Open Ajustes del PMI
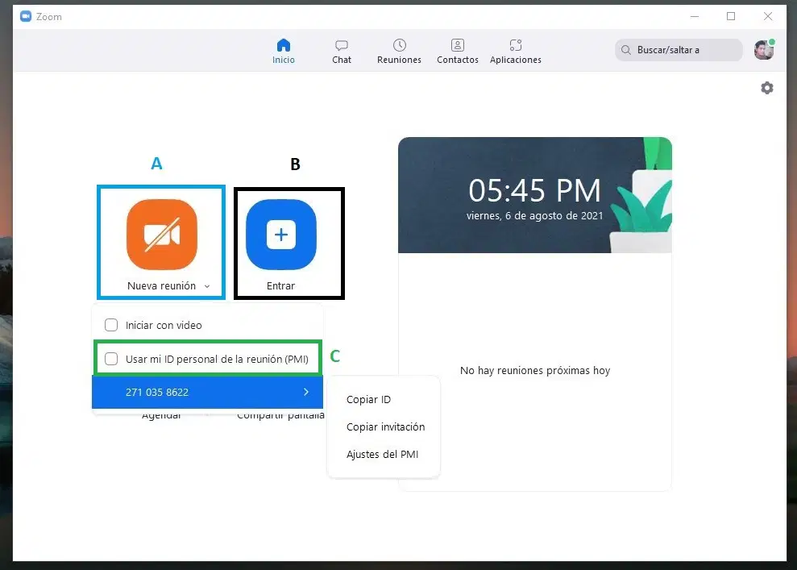The width and height of the screenshot is (797, 570). pyautogui.click(x=382, y=455)
